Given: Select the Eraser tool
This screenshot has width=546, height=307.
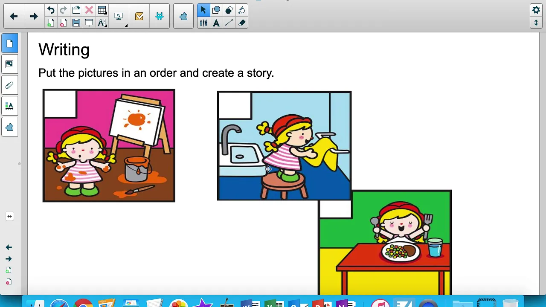Looking at the screenshot, I should 241,23.
